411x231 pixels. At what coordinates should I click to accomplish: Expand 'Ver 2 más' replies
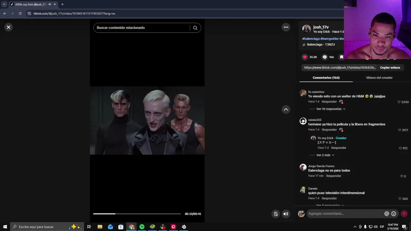(x=325, y=155)
